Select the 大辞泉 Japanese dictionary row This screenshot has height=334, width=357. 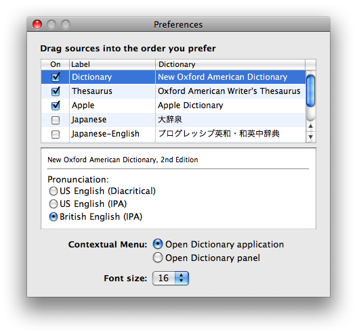[x=173, y=120]
